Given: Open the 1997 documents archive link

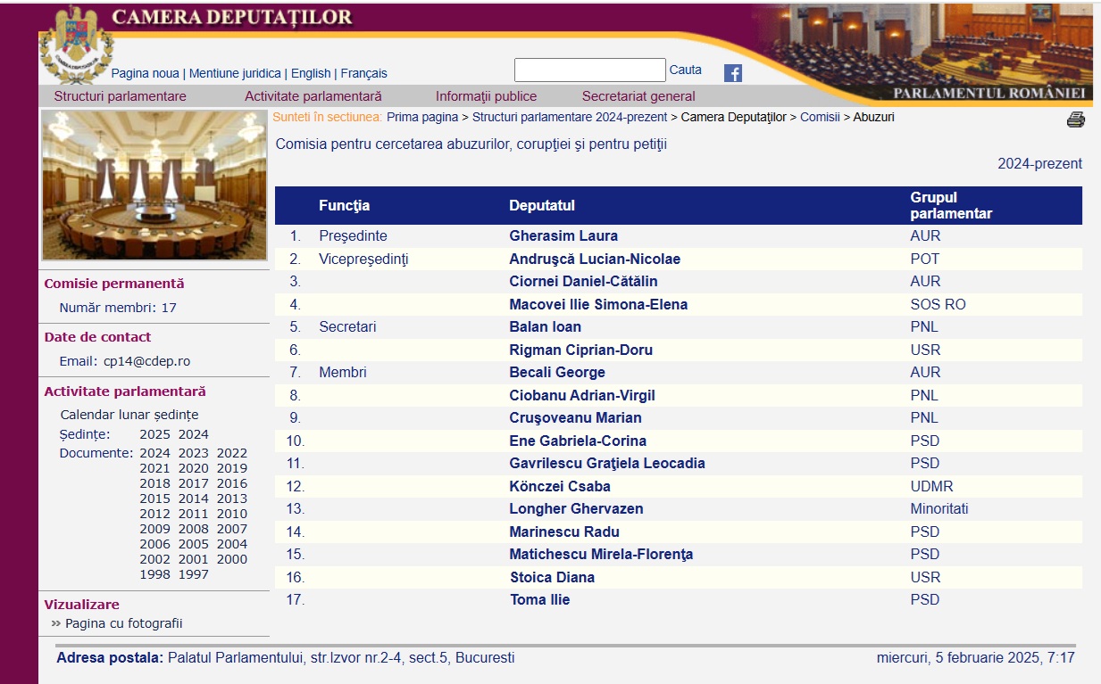Looking at the screenshot, I should [x=193, y=574].
